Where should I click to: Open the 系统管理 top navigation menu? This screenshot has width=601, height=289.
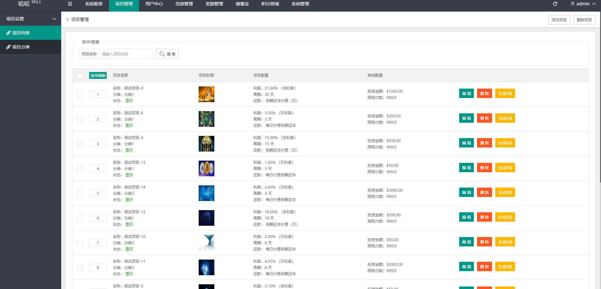tap(300, 4)
